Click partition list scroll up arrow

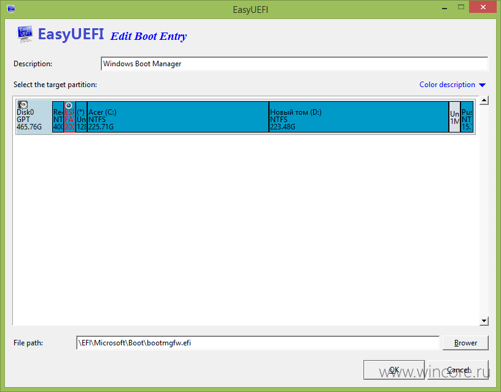pos(484,100)
